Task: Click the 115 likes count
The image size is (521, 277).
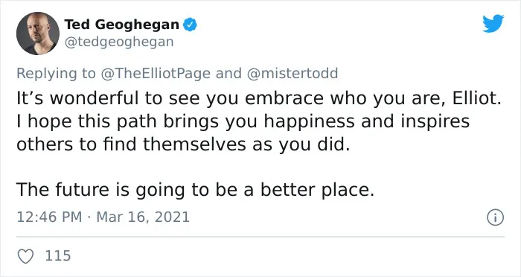Action: point(58,255)
